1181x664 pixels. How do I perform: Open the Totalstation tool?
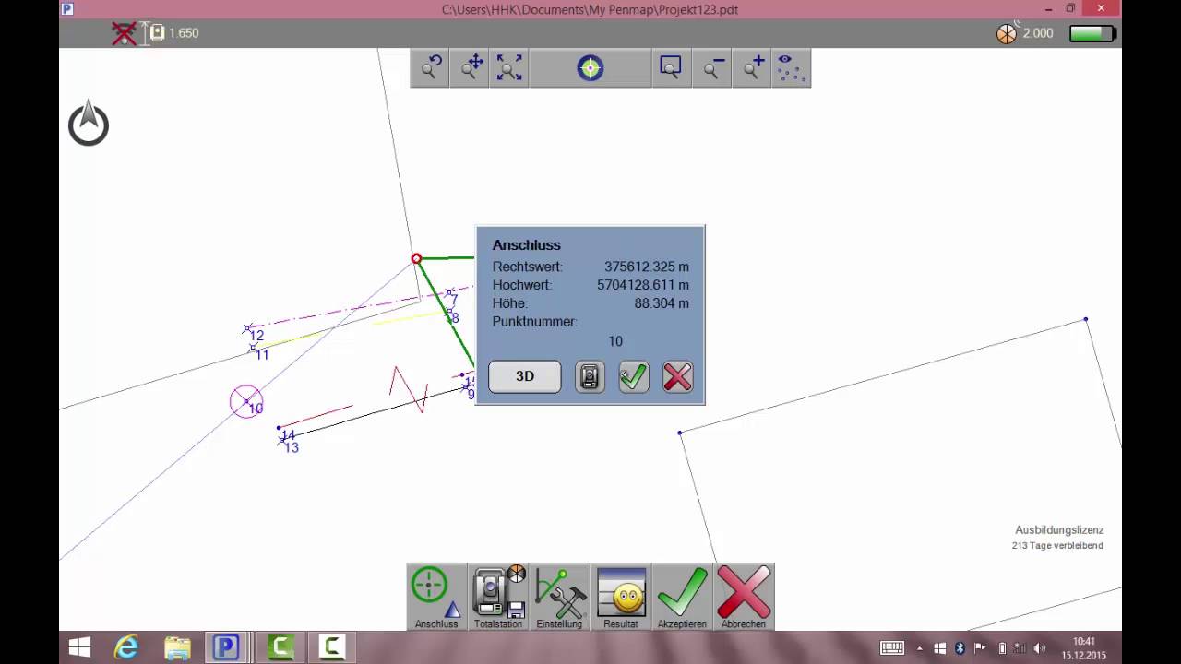click(498, 598)
